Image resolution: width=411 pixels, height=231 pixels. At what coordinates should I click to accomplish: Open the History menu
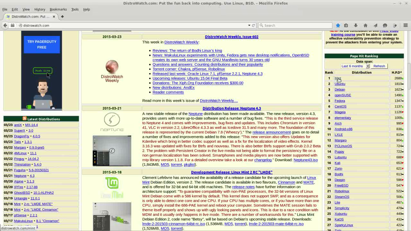click(x=39, y=9)
